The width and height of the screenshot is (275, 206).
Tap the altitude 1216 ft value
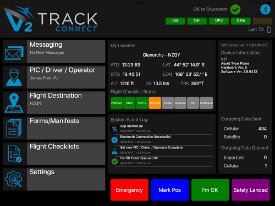pyautogui.click(x=127, y=83)
